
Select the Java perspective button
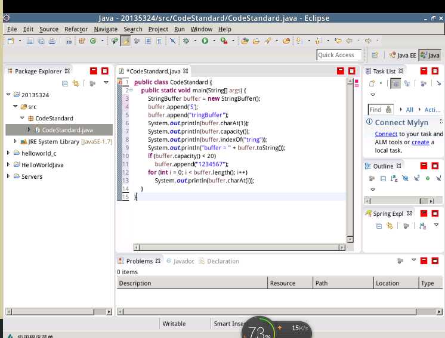pyautogui.click(x=430, y=55)
